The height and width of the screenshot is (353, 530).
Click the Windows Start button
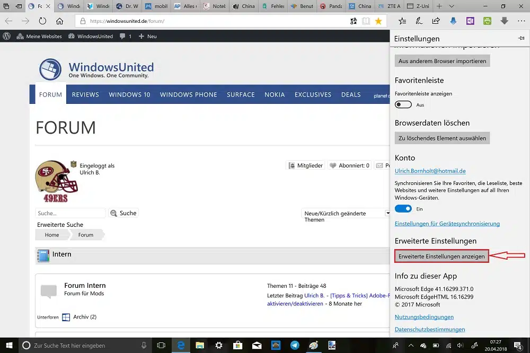9,345
